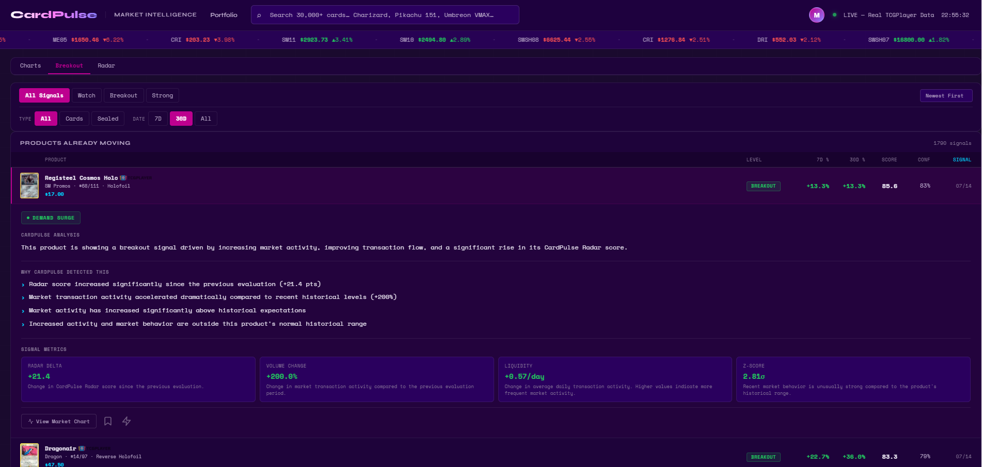Switch to the Charts tab
982x467 pixels.
click(30, 65)
